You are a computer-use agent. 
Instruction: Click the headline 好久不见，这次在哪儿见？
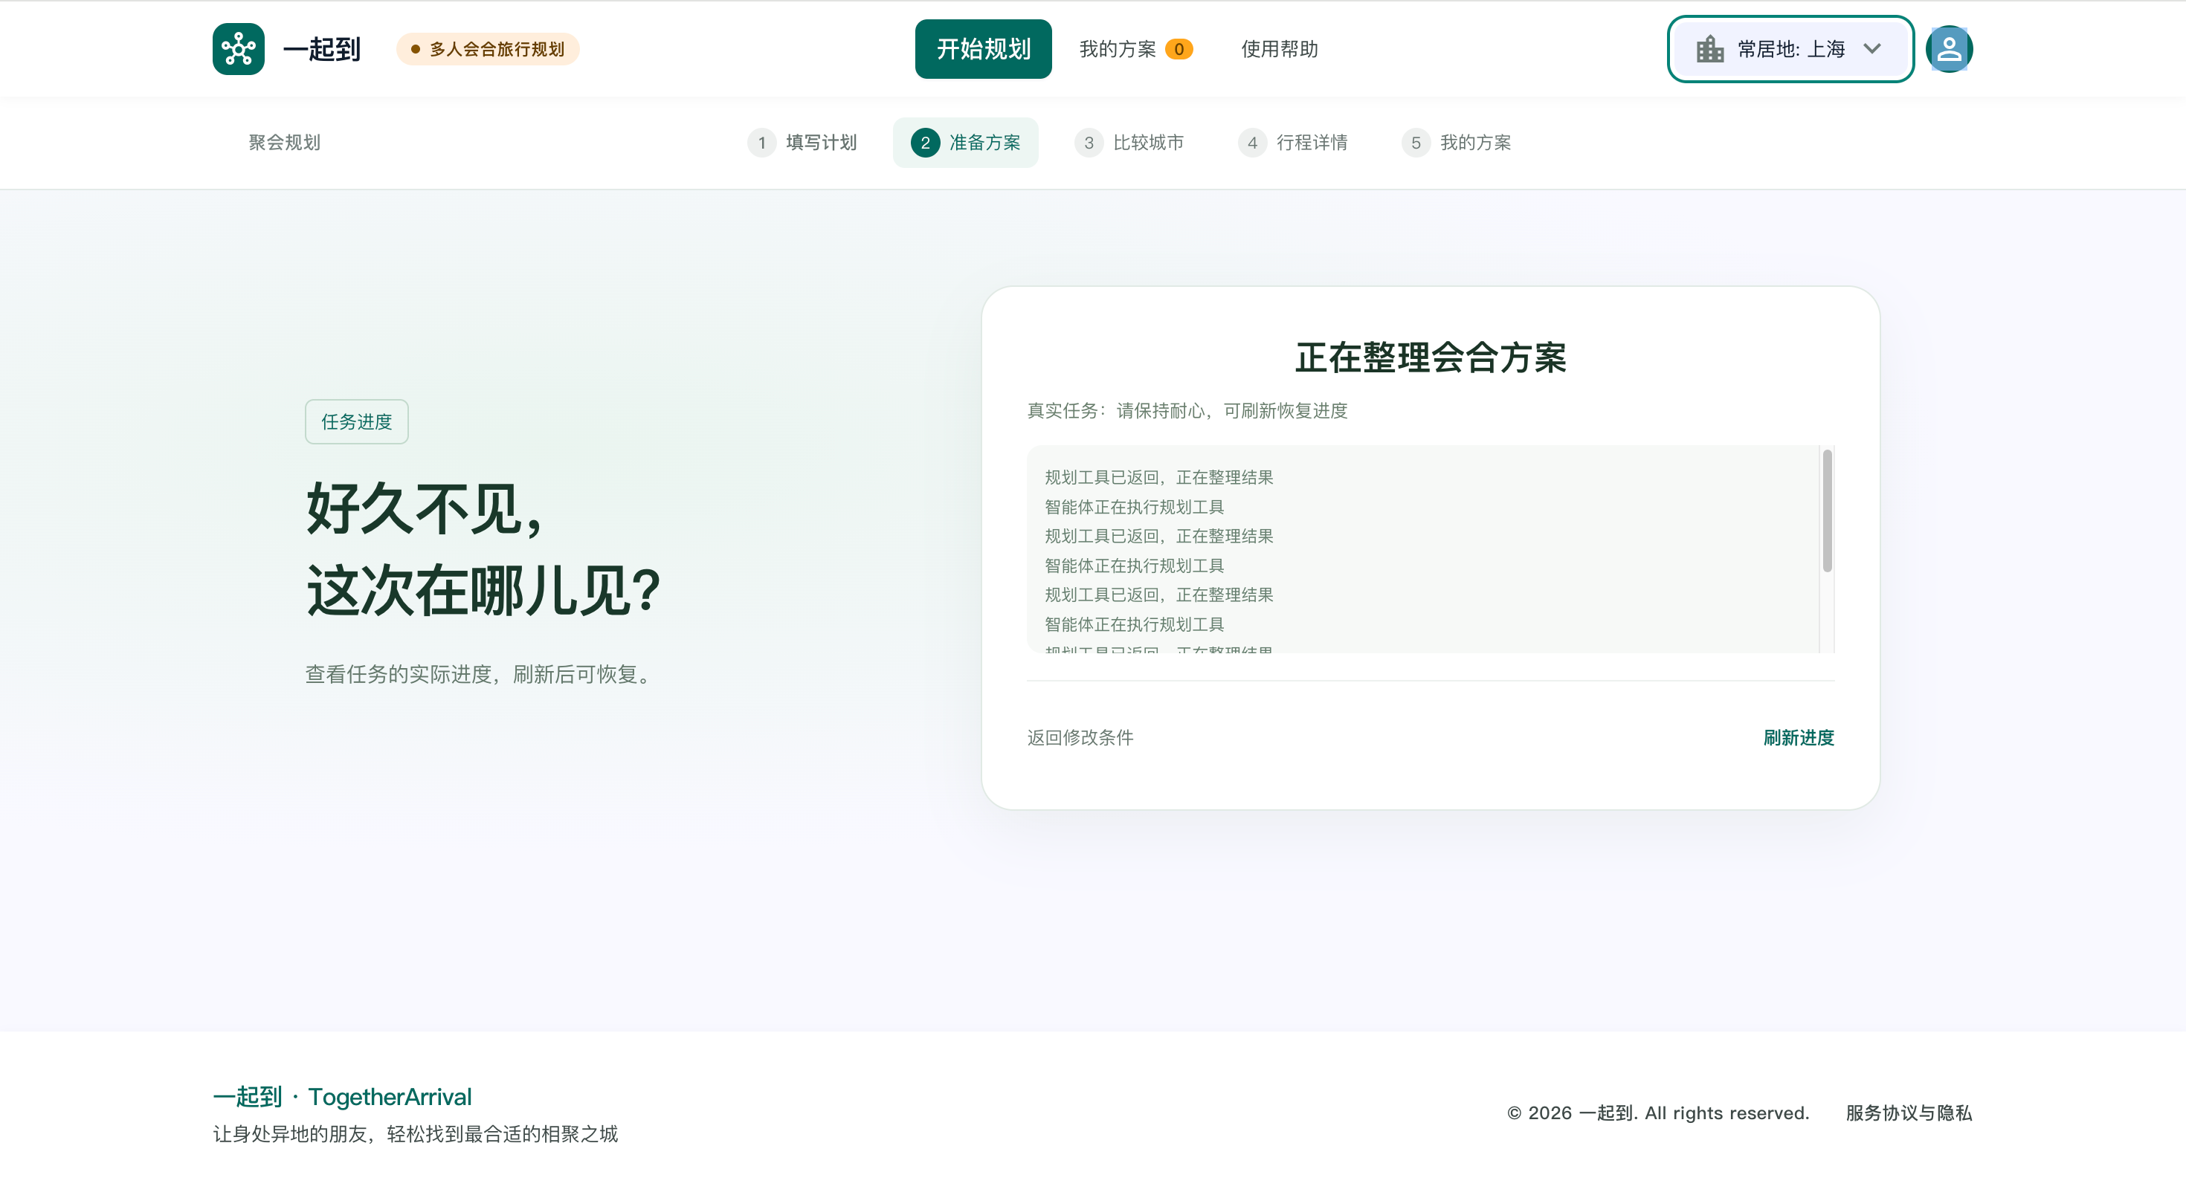(484, 548)
